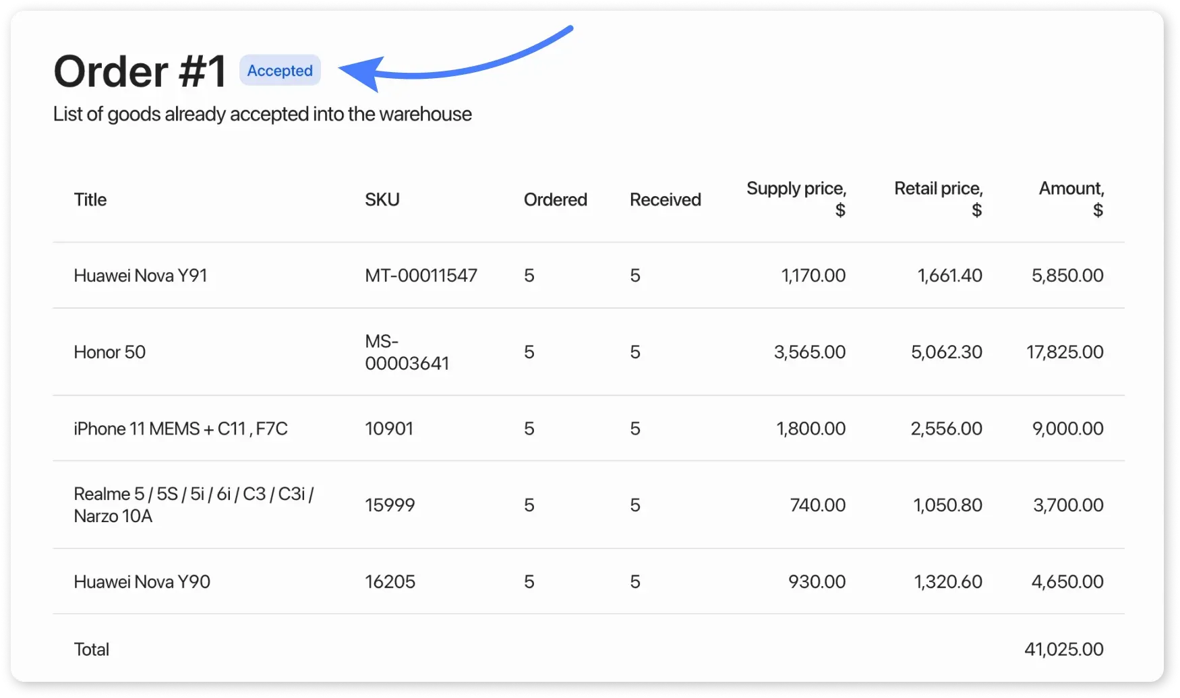This screenshot has width=1180, height=698.
Task: Open the Huawei Nova Y91 product row
Action: (x=140, y=276)
